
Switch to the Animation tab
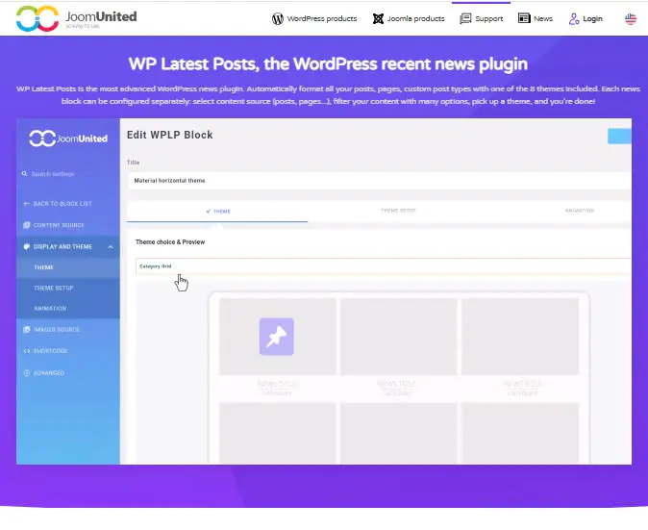(579, 211)
